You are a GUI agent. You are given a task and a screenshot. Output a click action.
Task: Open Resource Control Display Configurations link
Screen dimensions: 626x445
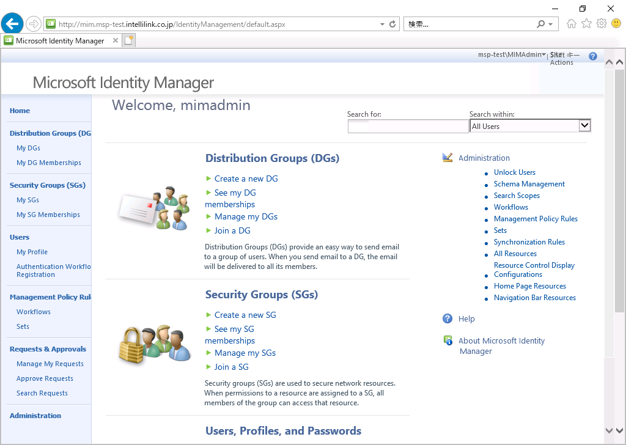[534, 270]
